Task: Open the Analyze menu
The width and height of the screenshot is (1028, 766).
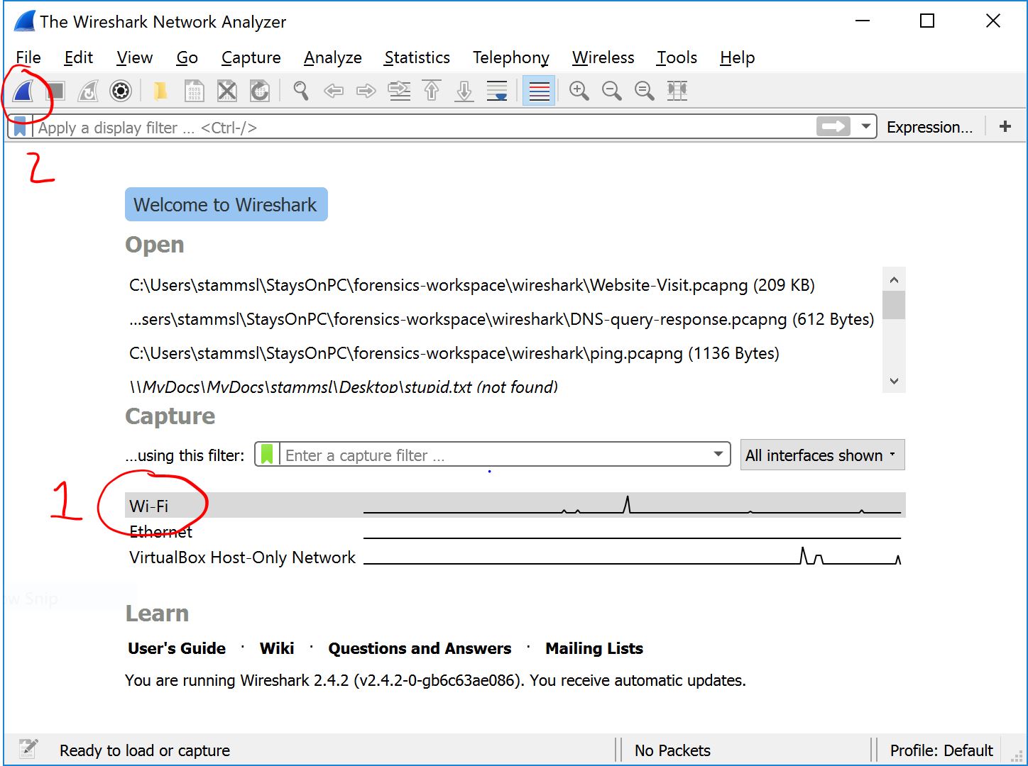Action: 332,57
